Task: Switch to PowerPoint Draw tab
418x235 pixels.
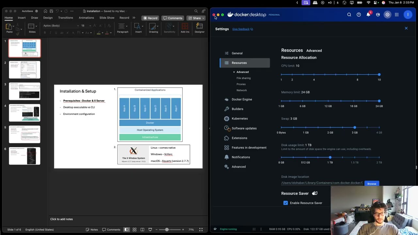Action: (34, 18)
